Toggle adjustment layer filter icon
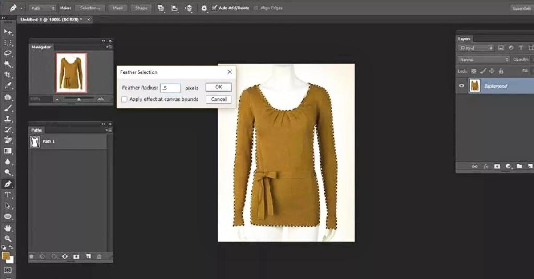The image size is (534, 279). coord(511,48)
